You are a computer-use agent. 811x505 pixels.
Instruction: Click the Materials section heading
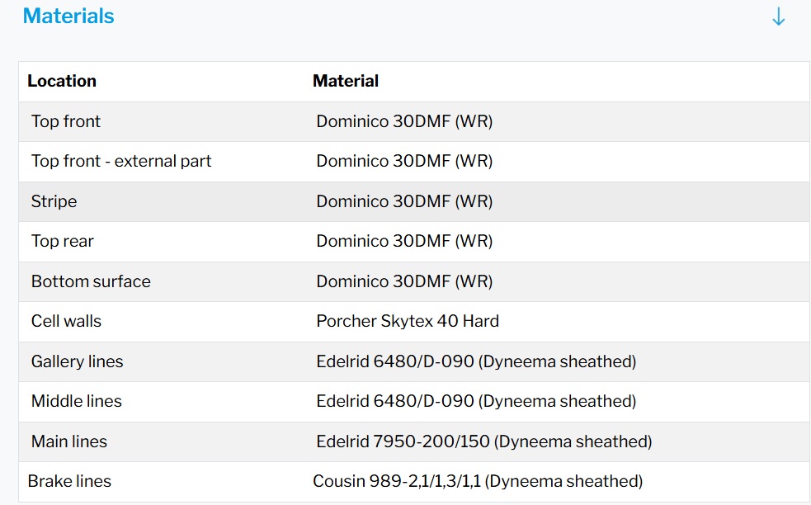[68, 17]
